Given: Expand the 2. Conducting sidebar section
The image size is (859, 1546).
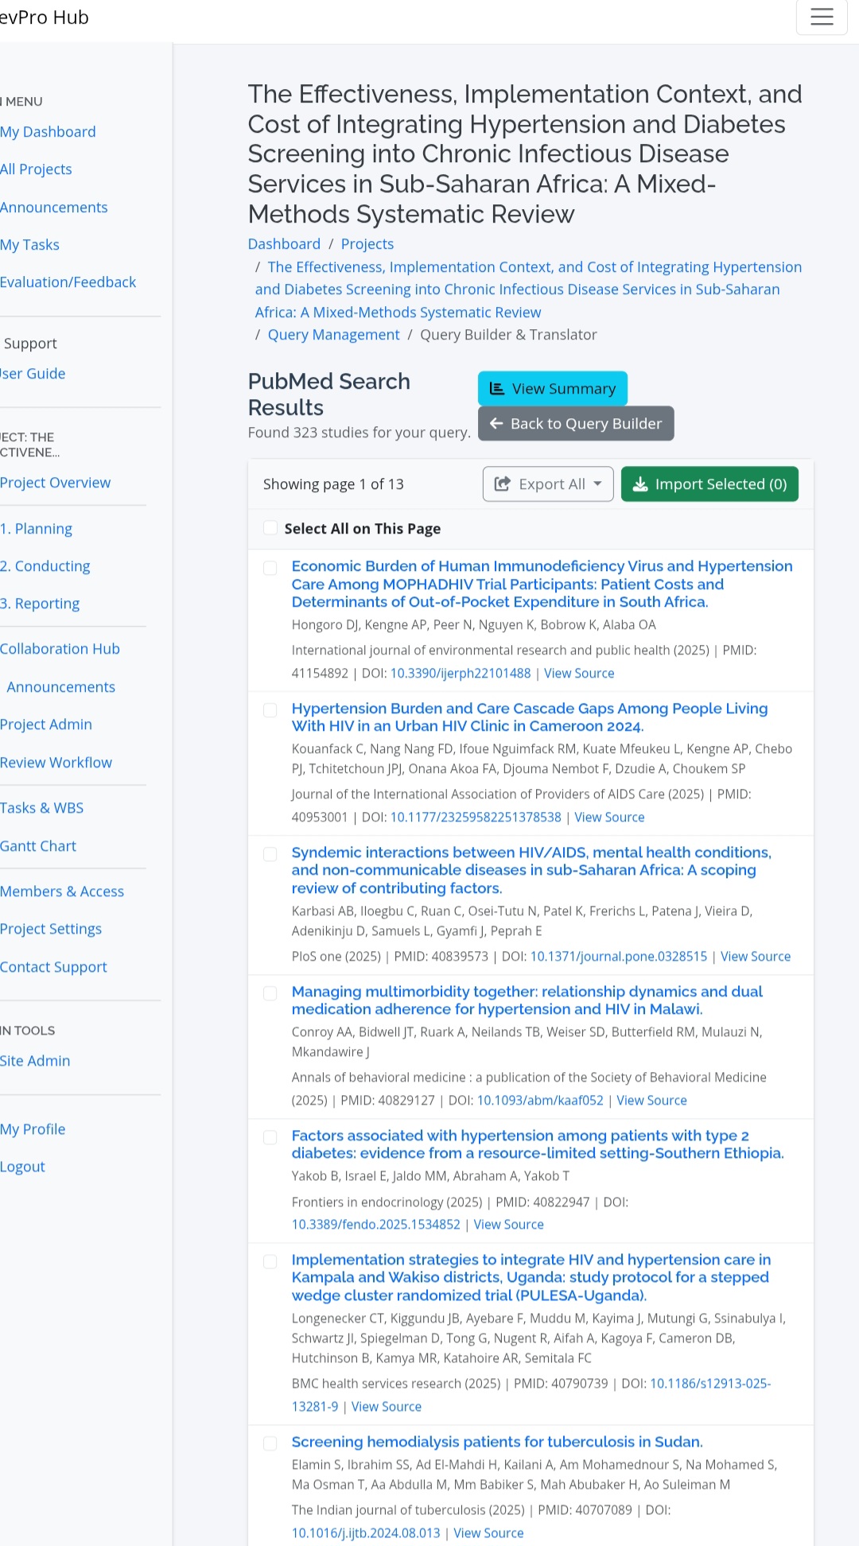Looking at the screenshot, I should pyautogui.click(x=45, y=566).
